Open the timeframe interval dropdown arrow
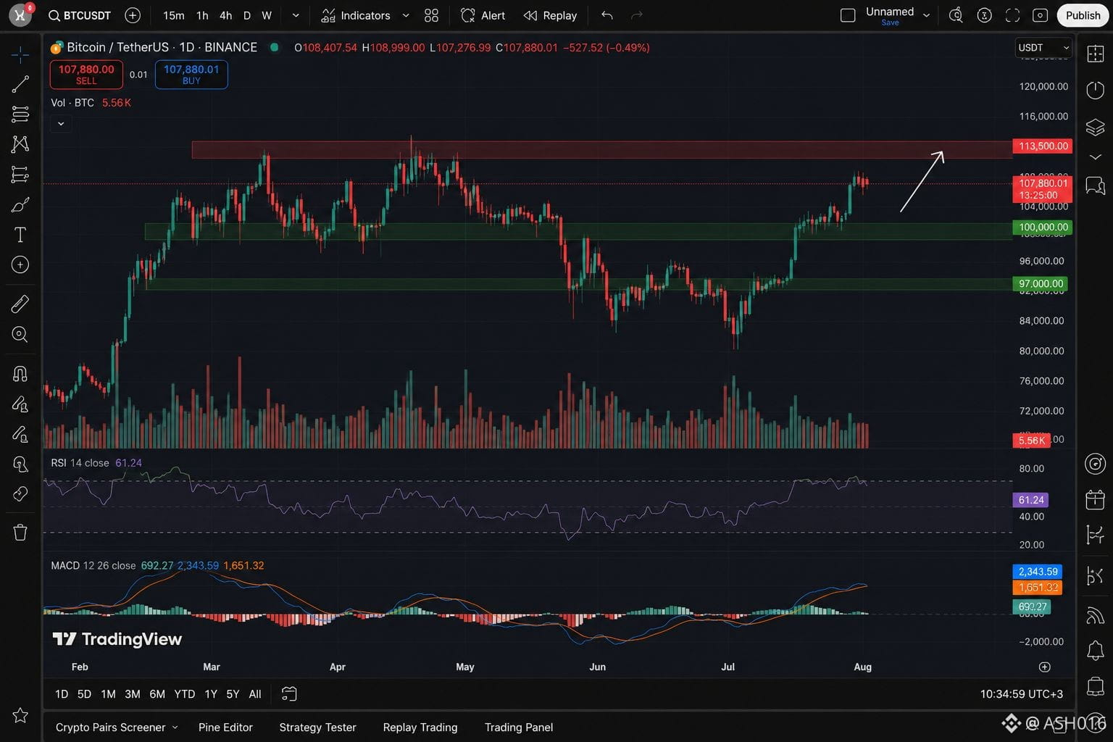This screenshot has height=742, width=1113. pyautogui.click(x=296, y=15)
